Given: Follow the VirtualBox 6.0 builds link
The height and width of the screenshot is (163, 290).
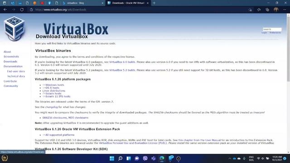Looking at the screenshot, I should coord(122,62).
